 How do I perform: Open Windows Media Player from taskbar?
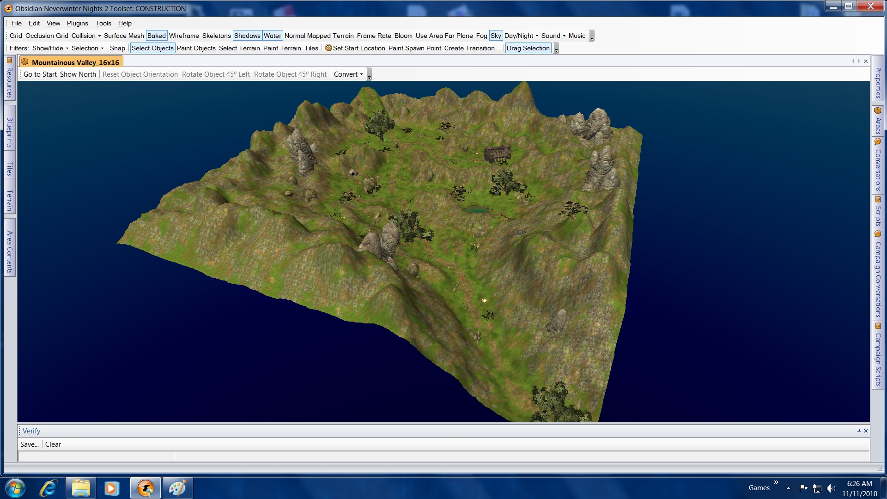[x=111, y=488]
